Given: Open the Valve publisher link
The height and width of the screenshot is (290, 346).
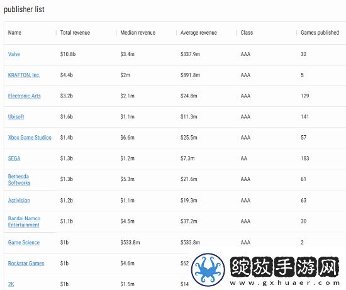Looking at the screenshot, I should click(14, 54).
